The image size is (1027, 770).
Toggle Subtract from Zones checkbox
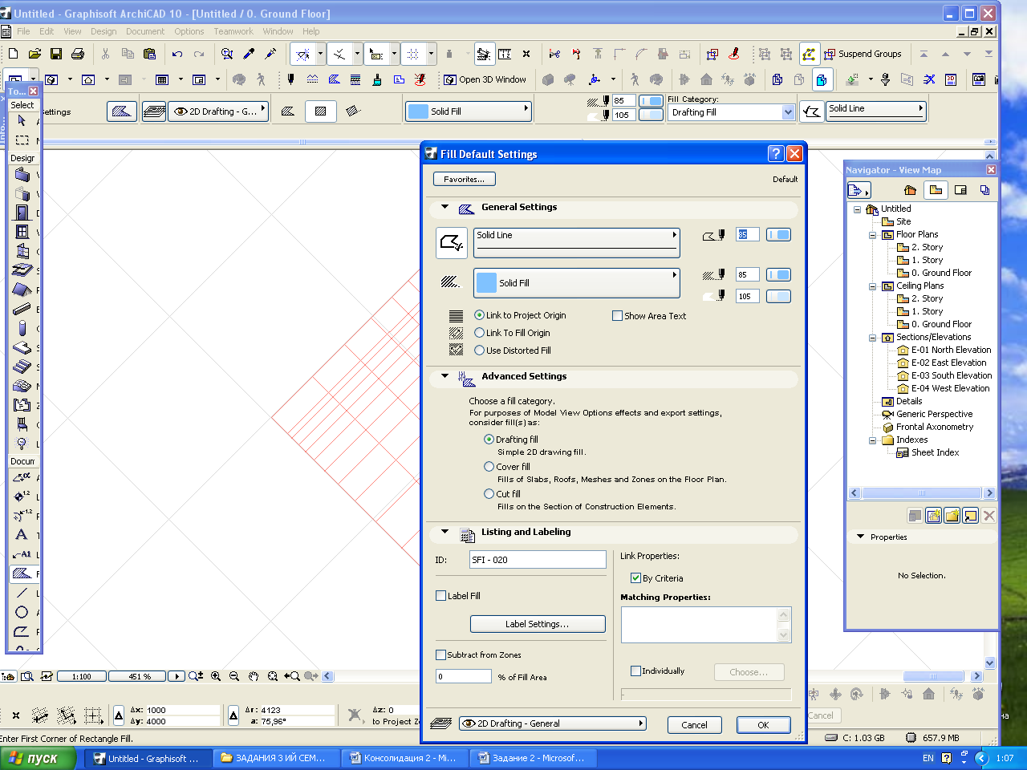click(440, 654)
